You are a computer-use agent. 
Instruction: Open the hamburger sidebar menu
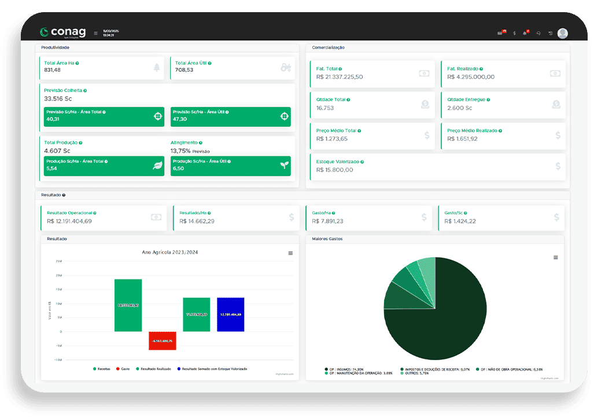pyautogui.click(x=95, y=33)
